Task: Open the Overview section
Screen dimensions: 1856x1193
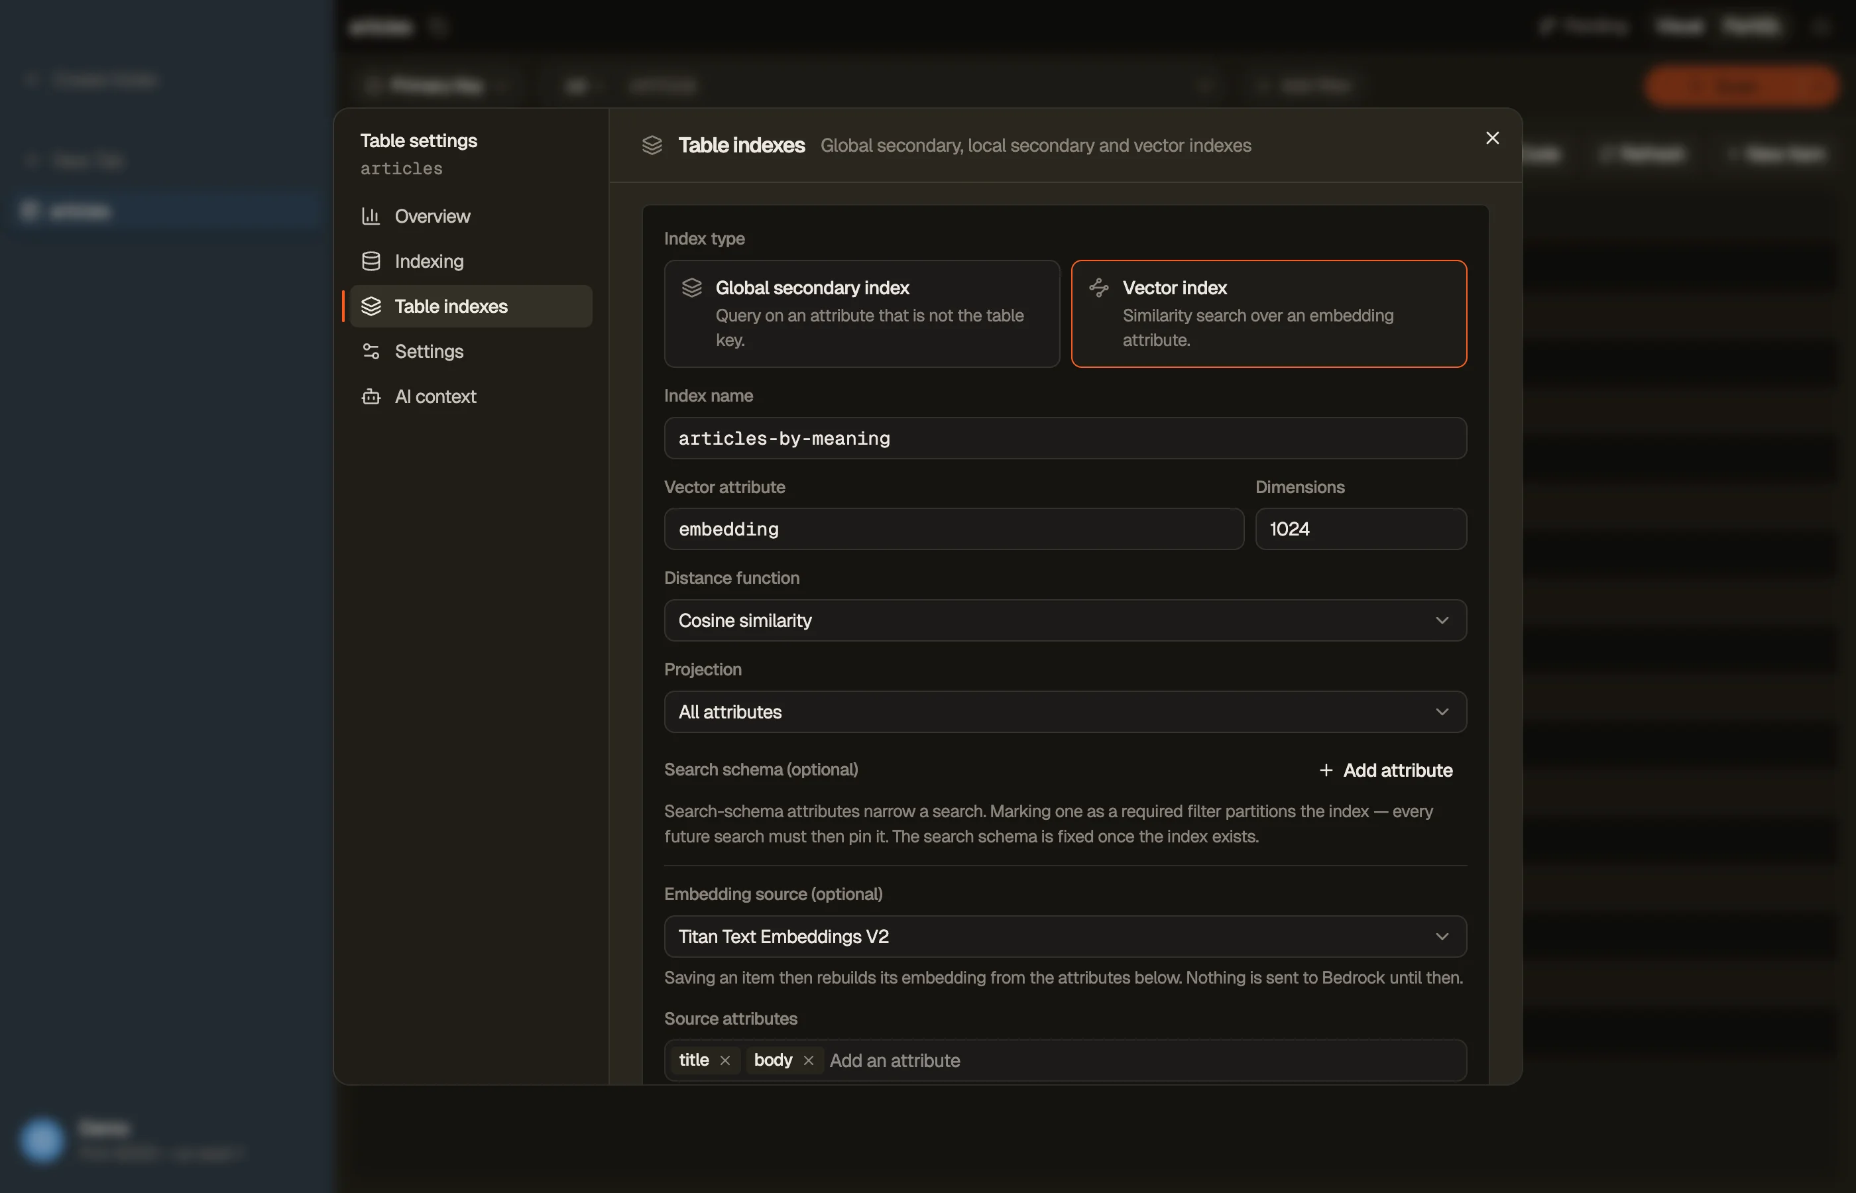Action: [x=471, y=216]
